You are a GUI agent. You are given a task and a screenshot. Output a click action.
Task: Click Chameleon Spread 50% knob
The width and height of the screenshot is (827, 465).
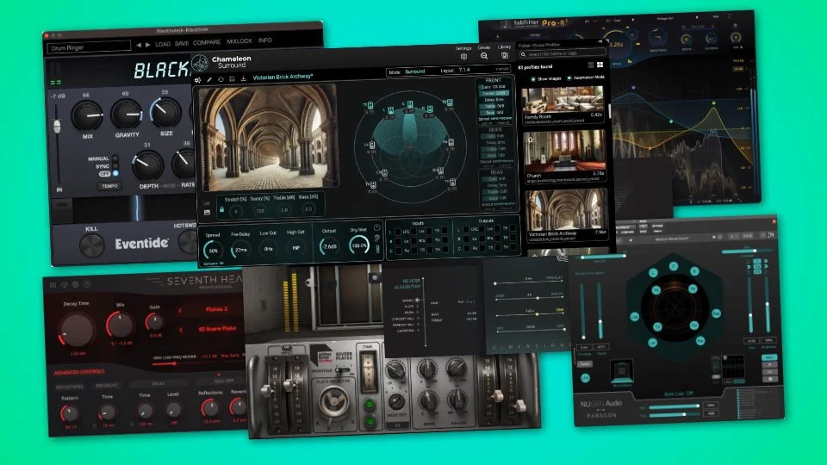(213, 251)
